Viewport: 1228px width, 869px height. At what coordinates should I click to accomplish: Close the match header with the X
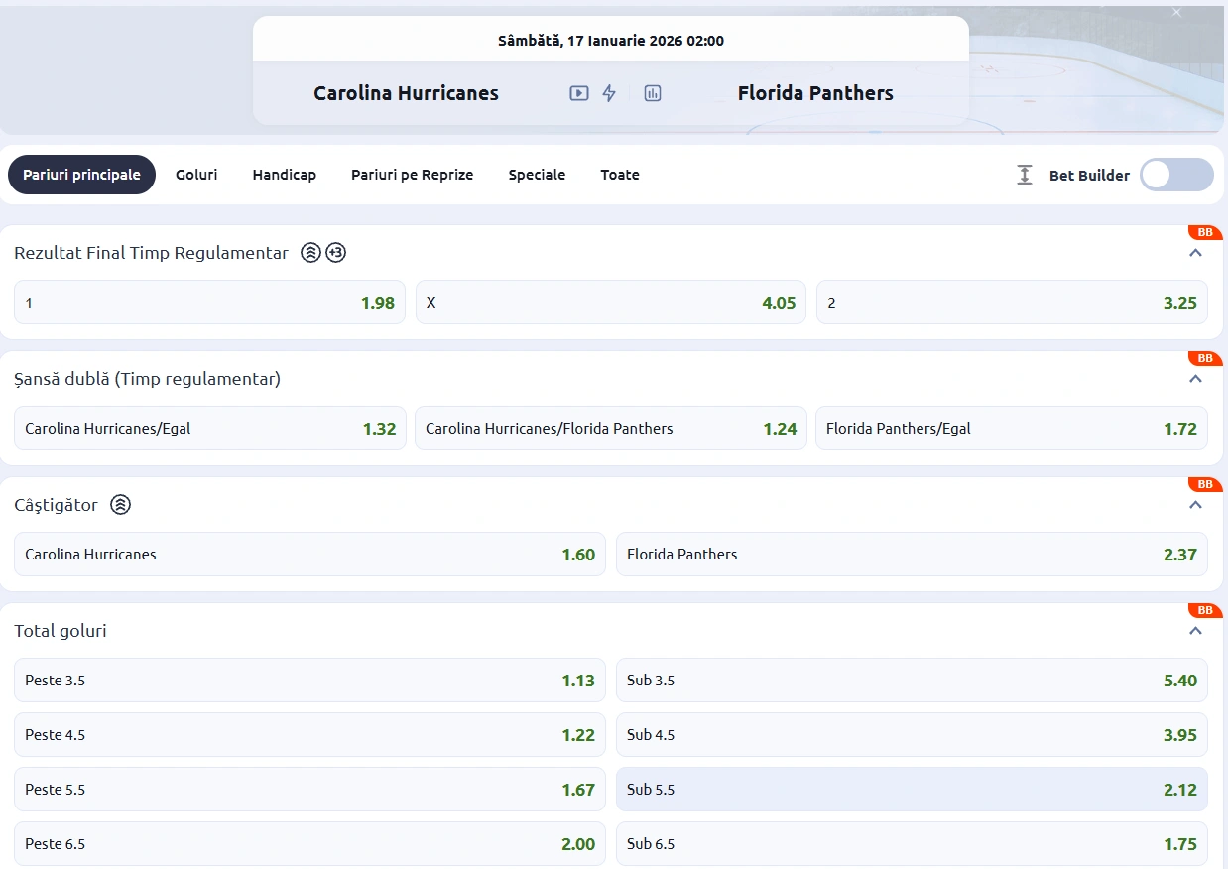tap(1176, 13)
